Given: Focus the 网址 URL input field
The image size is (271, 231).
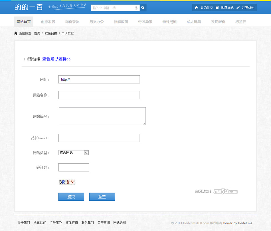Looking at the screenshot, I should coord(99,79).
